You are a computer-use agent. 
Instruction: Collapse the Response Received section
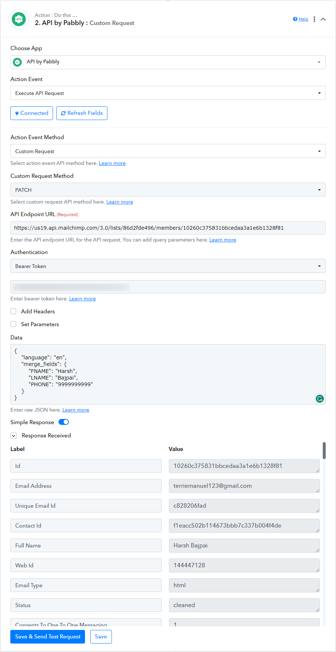click(14, 436)
